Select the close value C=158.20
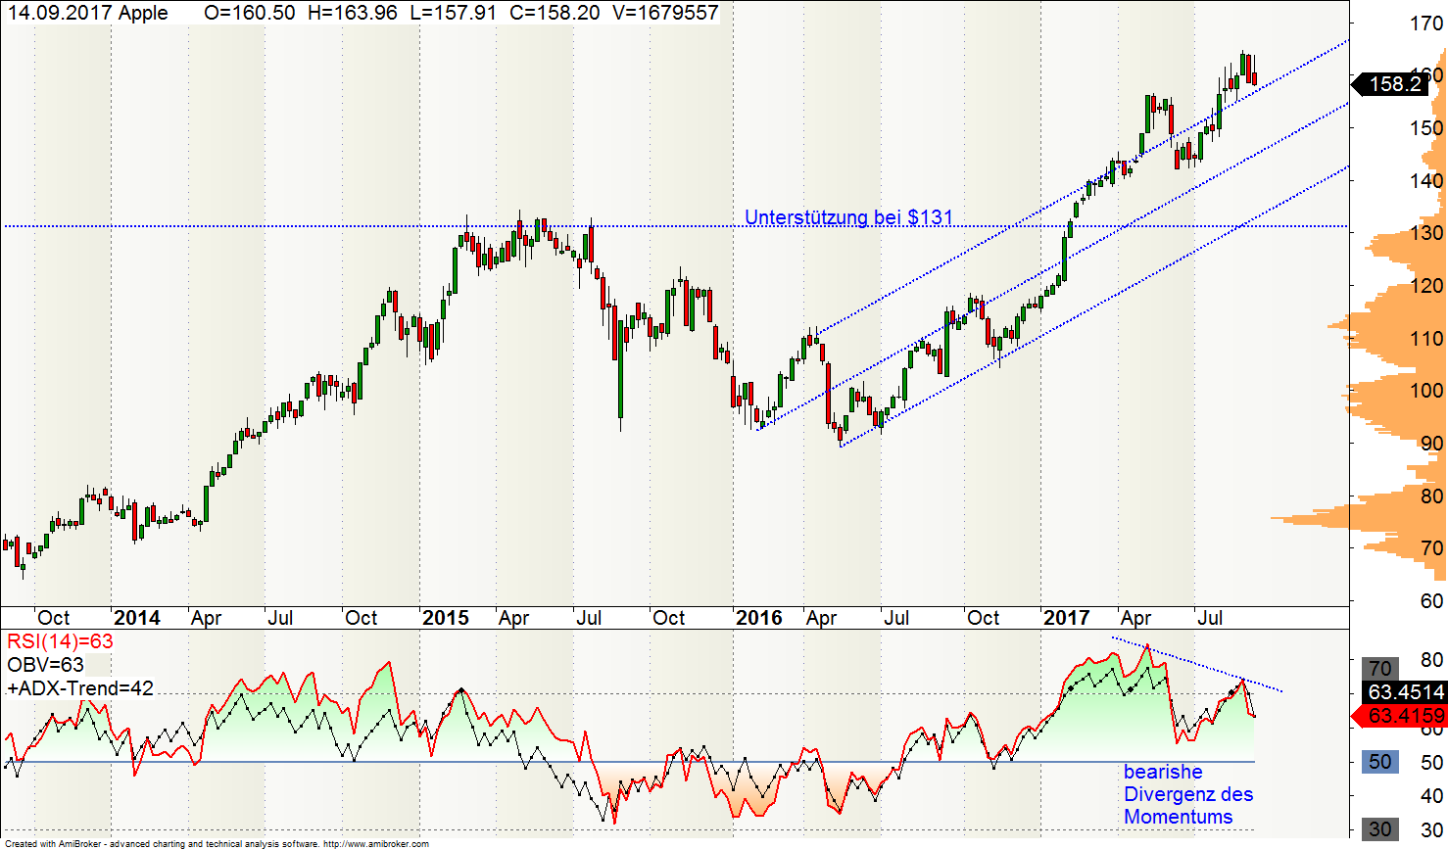The width and height of the screenshot is (1448, 850). pos(554,13)
